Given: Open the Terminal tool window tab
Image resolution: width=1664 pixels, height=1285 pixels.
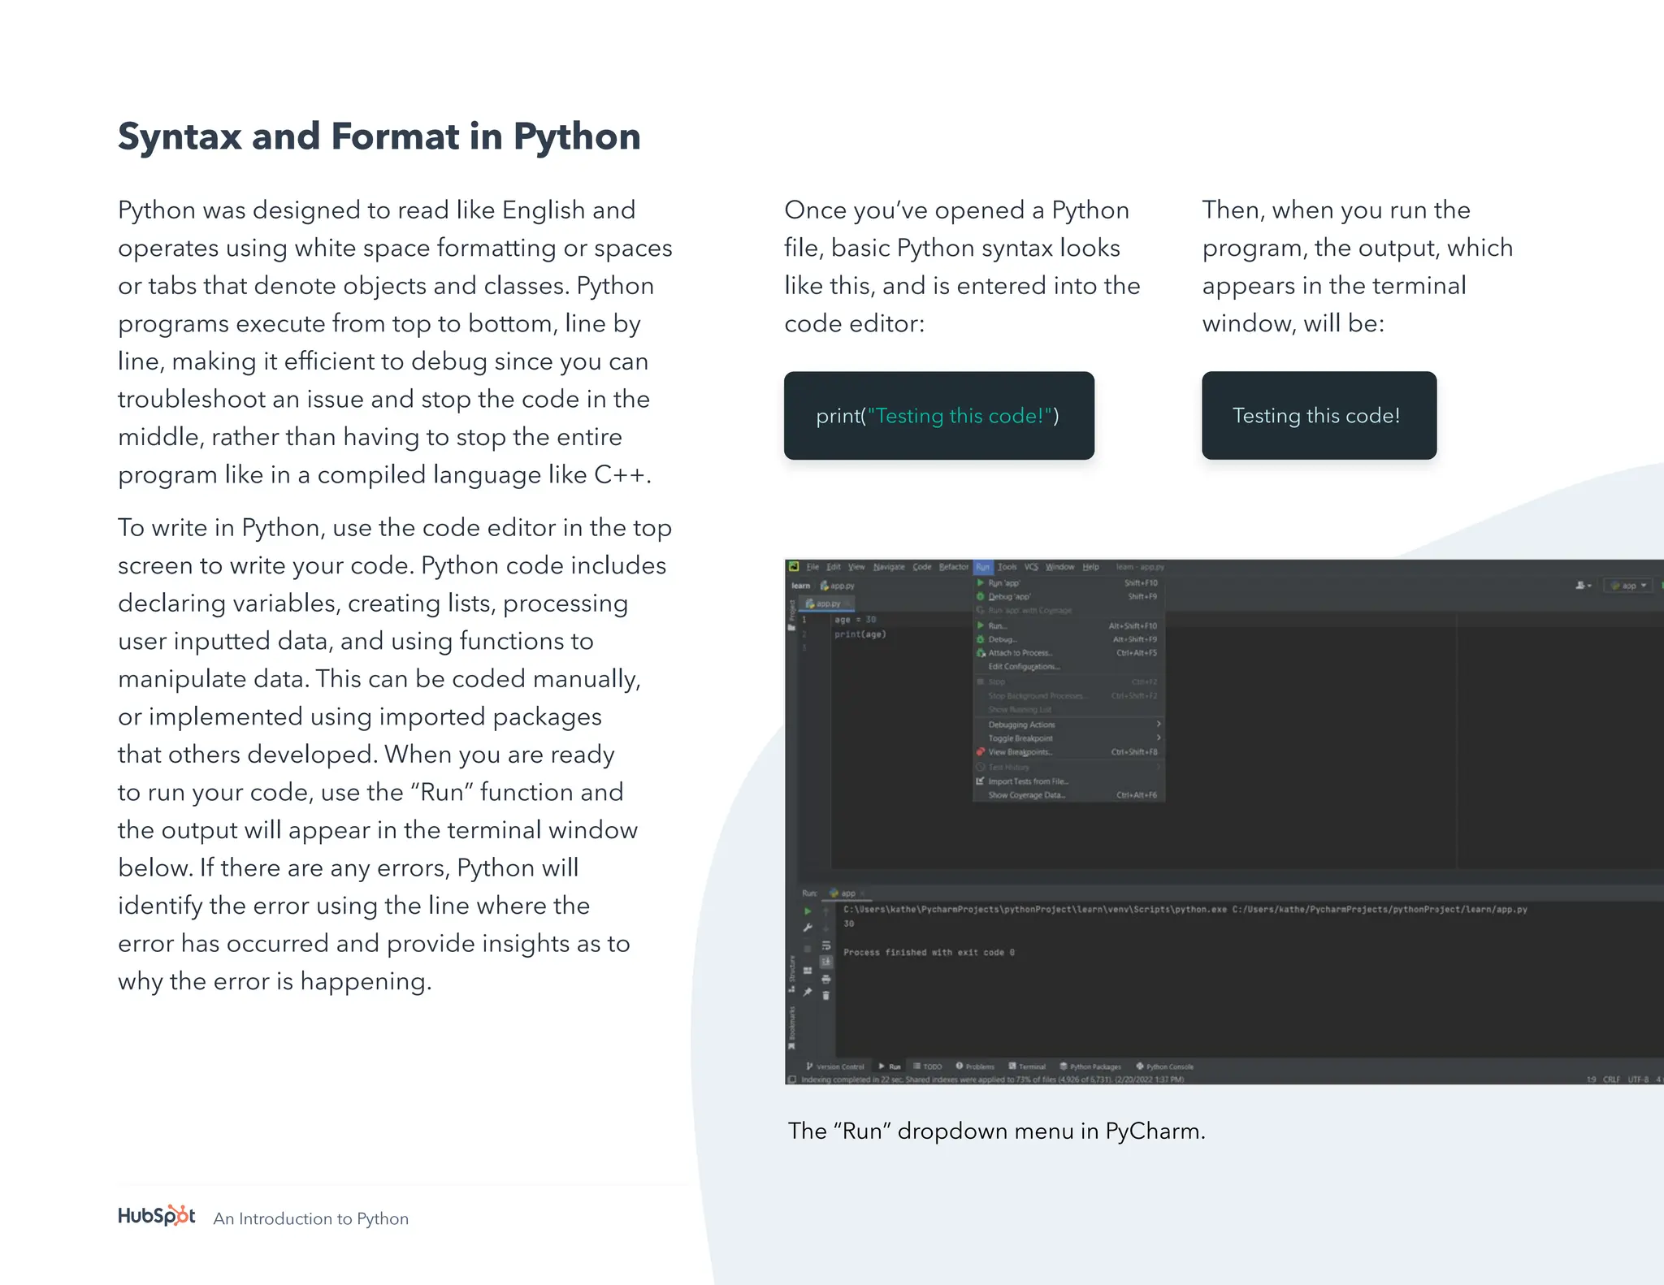Looking at the screenshot, I should [1027, 1067].
